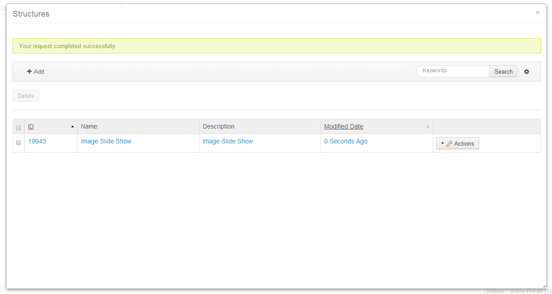The width and height of the screenshot is (552, 294).
Task: Expand the Actions dropdown arrow
Action: point(443,144)
